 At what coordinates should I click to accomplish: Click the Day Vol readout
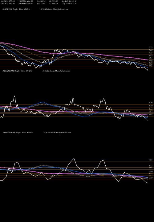69,4
